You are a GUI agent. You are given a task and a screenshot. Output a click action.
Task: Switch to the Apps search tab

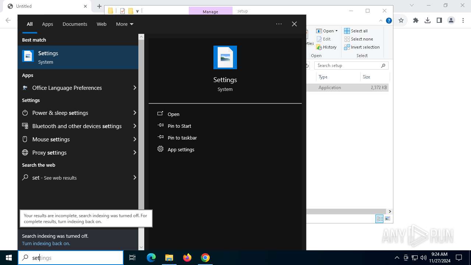coord(47,24)
